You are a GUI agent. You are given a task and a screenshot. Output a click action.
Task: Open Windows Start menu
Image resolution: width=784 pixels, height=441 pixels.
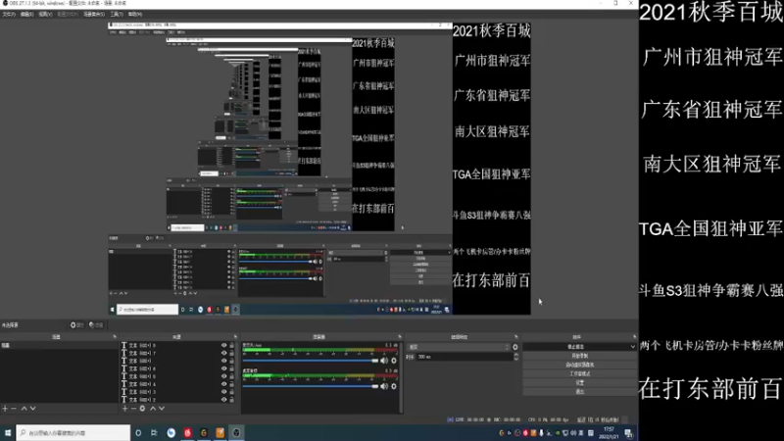pyautogui.click(x=8, y=433)
